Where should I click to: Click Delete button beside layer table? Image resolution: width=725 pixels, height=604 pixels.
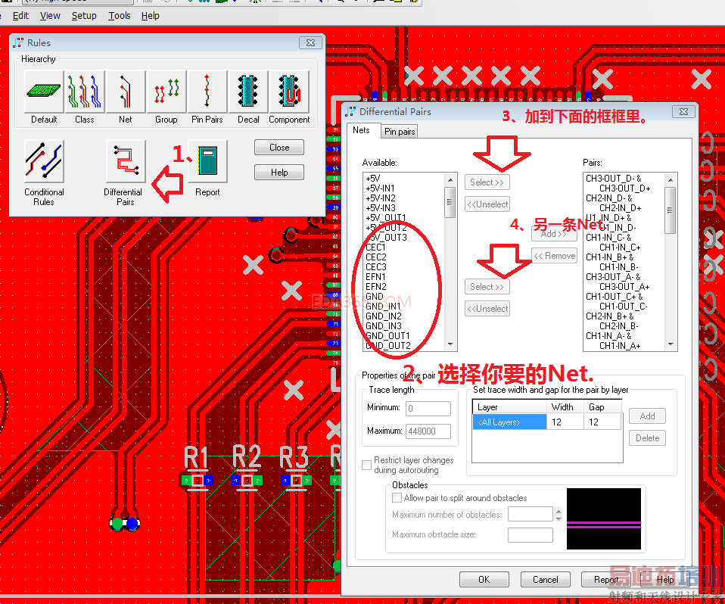point(647,438)
